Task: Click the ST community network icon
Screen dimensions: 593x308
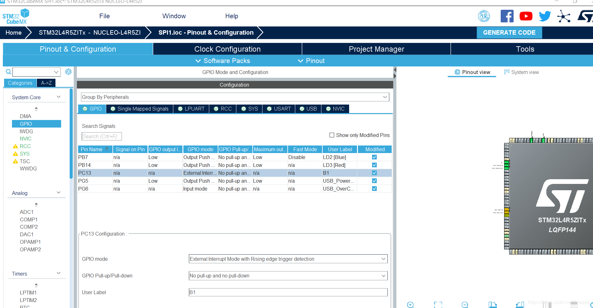Action: pyautogui.click(x=564, y=16)
